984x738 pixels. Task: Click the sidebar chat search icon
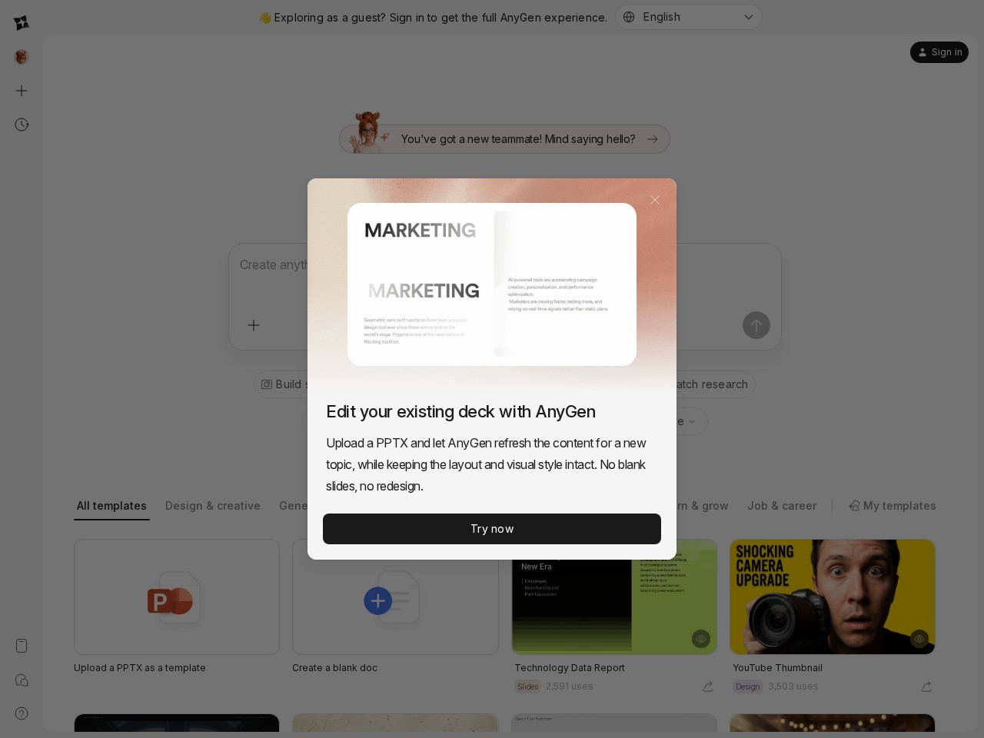coord(22,680)
